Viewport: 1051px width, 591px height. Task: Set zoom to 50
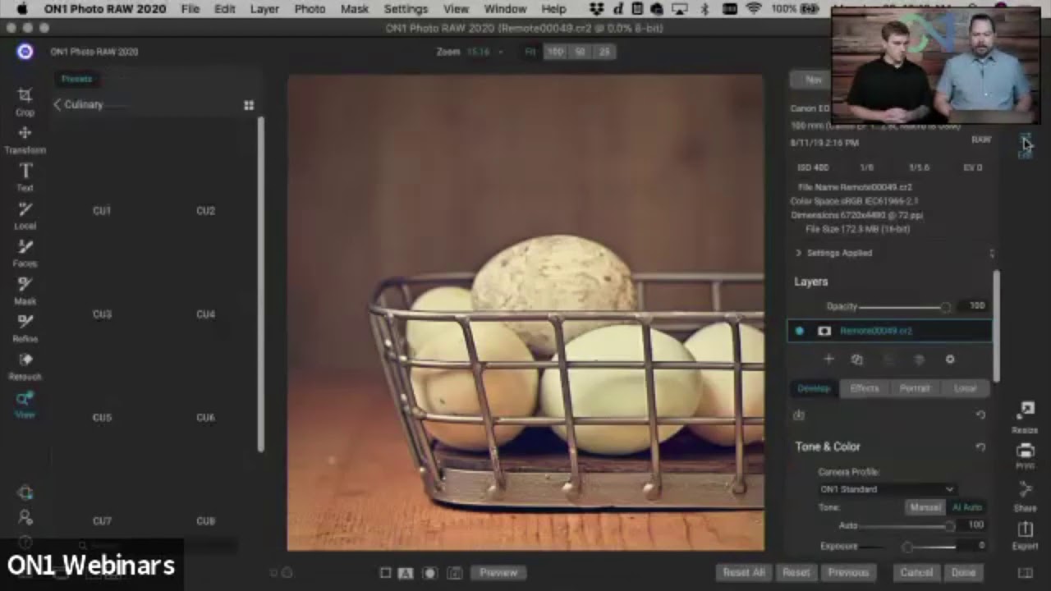point(580,52)
